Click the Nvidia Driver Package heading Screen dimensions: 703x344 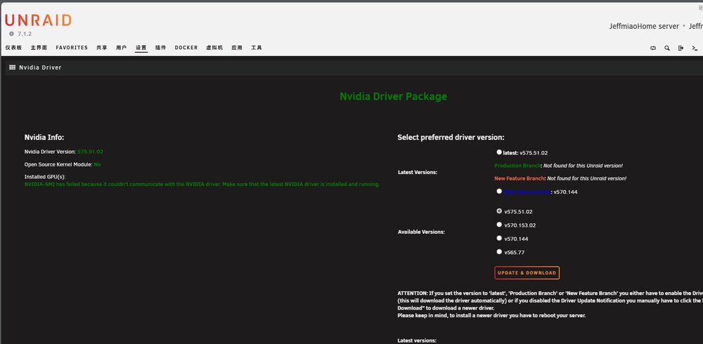393,96
